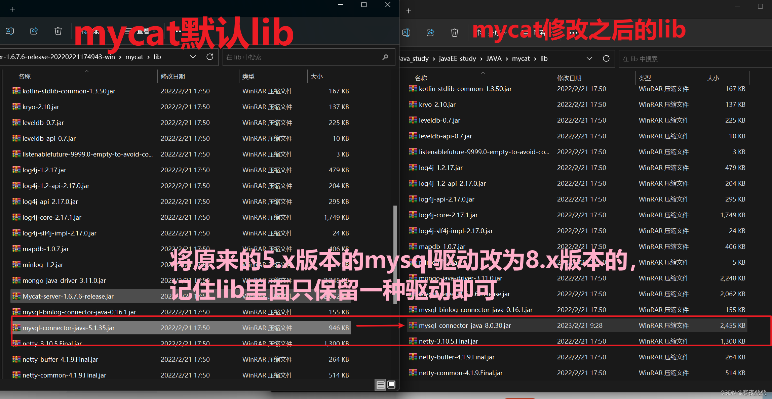Click the Delete trash icon in the left toolbar
772x399 pixels.
(x=58, y=31)
